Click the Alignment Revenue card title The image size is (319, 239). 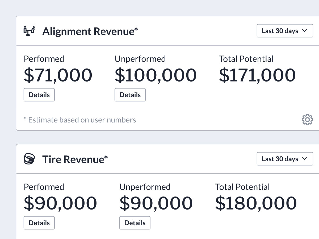(x=90, y=31)
